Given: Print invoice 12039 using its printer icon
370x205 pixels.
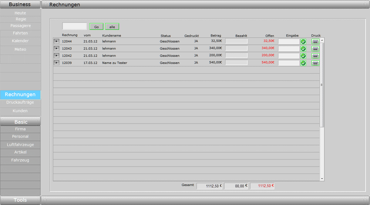Looking at the screenshot, I should (315, 63).
